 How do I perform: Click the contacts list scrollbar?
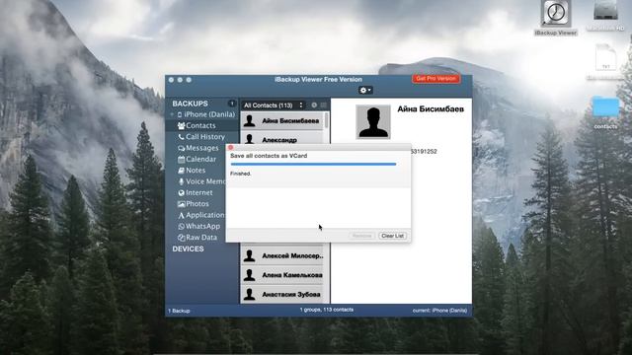tap(327, 120)
